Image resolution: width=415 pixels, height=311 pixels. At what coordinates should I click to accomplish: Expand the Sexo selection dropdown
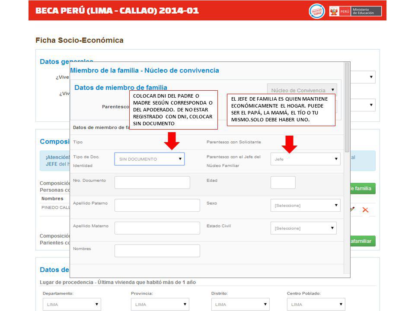(306, 205)
